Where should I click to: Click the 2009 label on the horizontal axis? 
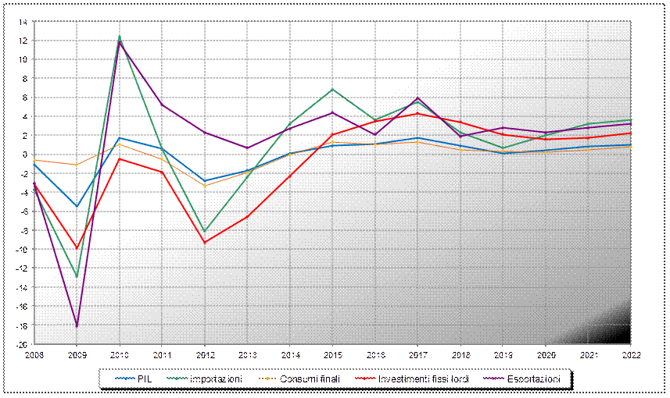pos(77,355)
